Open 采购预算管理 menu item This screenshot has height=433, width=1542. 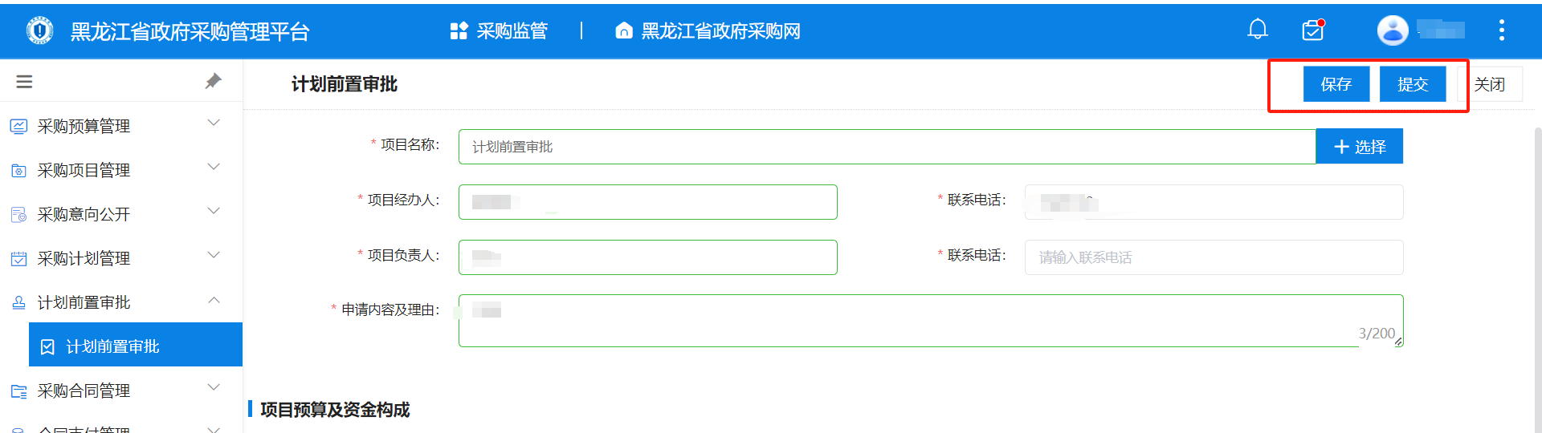[x=121, y=126]
